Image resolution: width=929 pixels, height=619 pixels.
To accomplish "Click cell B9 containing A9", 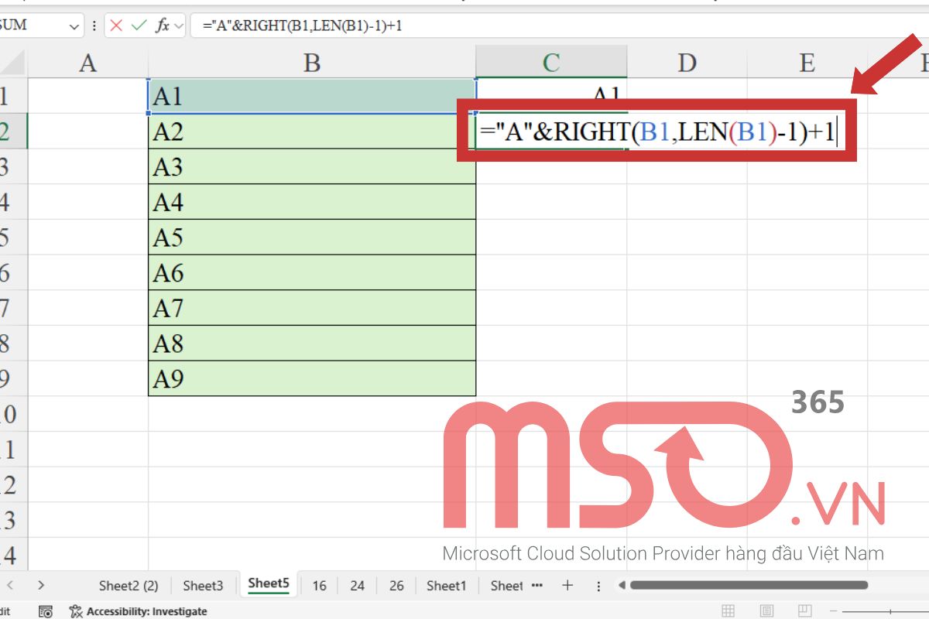I will pos(312,378).
